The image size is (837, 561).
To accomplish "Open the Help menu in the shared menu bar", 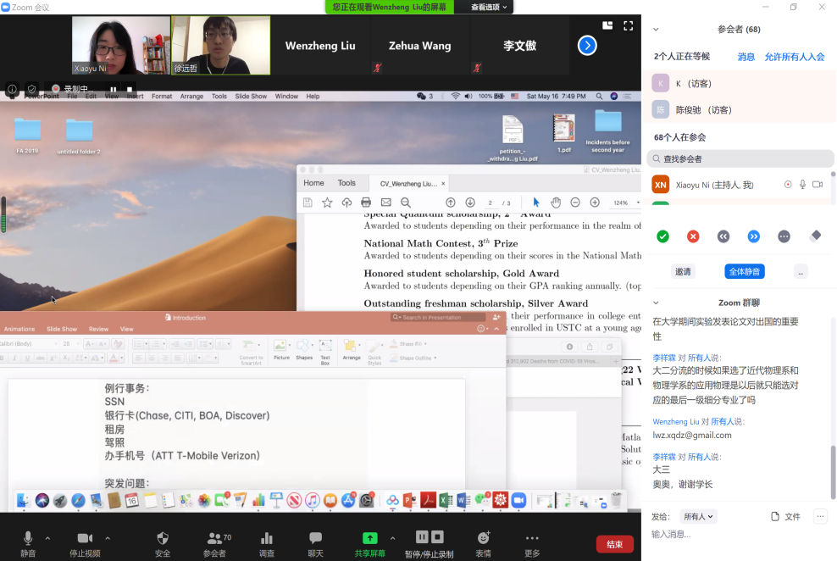I will [x=313, y=97].
